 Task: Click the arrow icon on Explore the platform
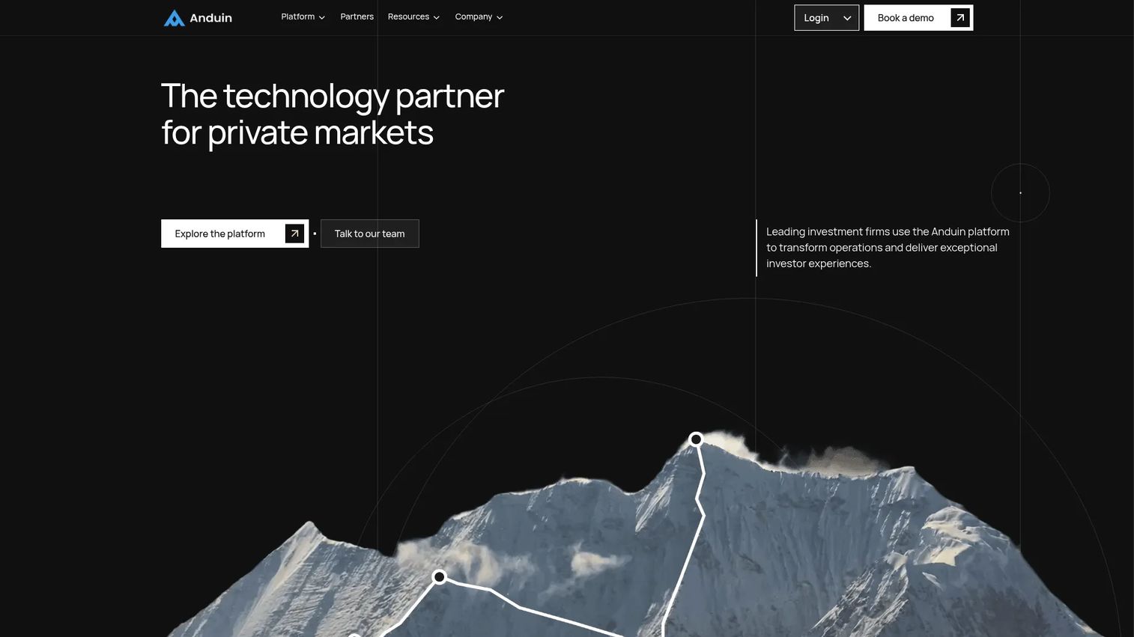295,234
